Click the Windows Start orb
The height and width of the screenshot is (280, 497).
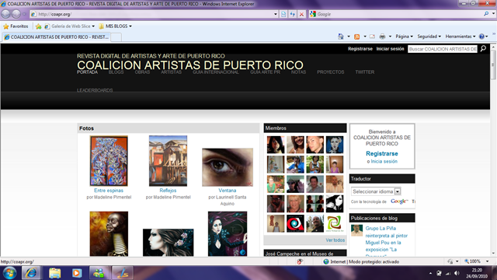pos(9,273)
